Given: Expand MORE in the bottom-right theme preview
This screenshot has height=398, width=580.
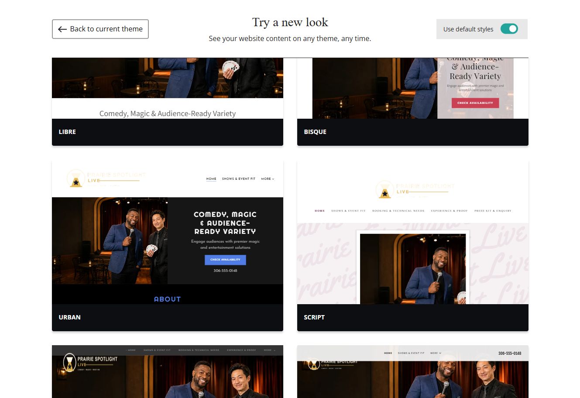Looking at the screenshot, I should pyautogui.click(x=436, y=353).
